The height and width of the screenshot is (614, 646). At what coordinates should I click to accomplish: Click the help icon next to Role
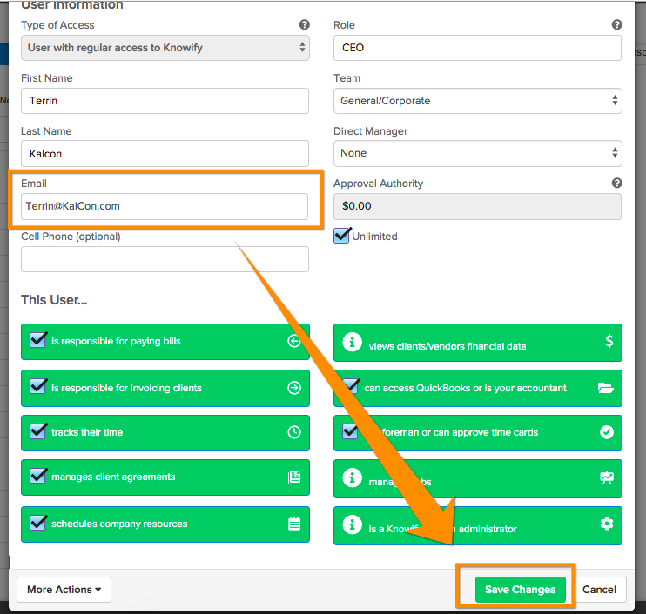[x=616, y=25]
